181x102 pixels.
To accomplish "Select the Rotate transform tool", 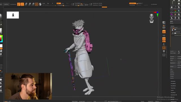I will click(x=33, y=4).
